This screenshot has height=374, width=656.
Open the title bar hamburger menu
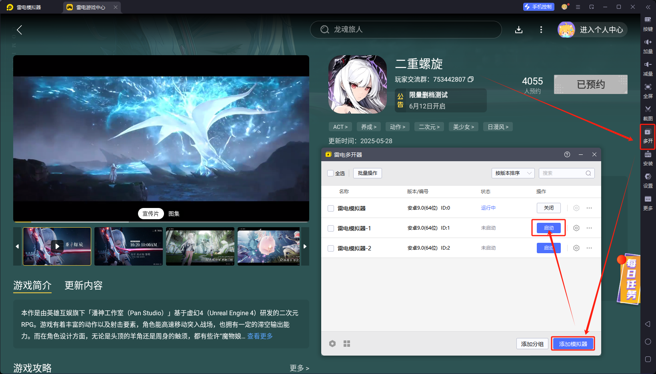tap(578, 7)
